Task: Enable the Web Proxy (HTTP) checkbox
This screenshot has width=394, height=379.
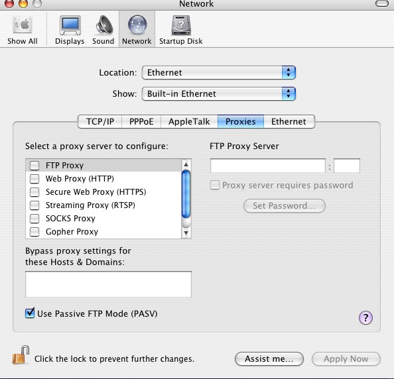Action: pyautogui.click(x=34, y=179)
